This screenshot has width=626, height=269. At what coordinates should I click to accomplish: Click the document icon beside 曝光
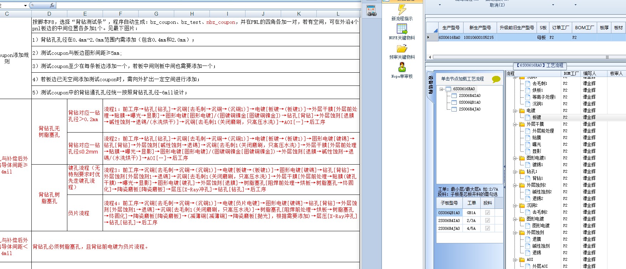click(x=528, y=144)
